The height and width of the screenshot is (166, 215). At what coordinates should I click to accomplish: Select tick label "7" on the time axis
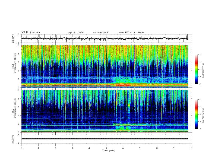point(140,148)
